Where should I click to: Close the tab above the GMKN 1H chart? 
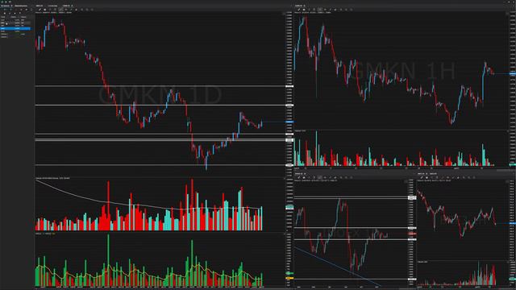pyautogui.click(x=305, y=6)
